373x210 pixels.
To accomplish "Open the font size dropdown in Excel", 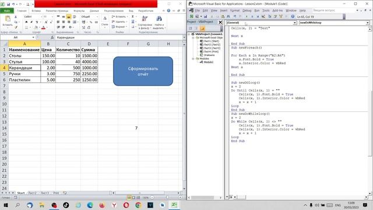I will (52, 17).
